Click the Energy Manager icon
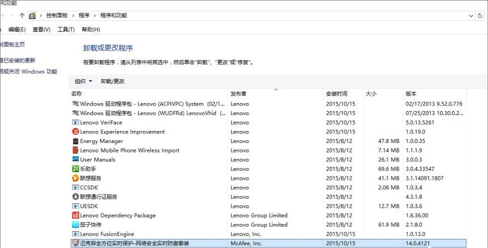The width and height of the screenshot is (488, 248). point(75,141)
